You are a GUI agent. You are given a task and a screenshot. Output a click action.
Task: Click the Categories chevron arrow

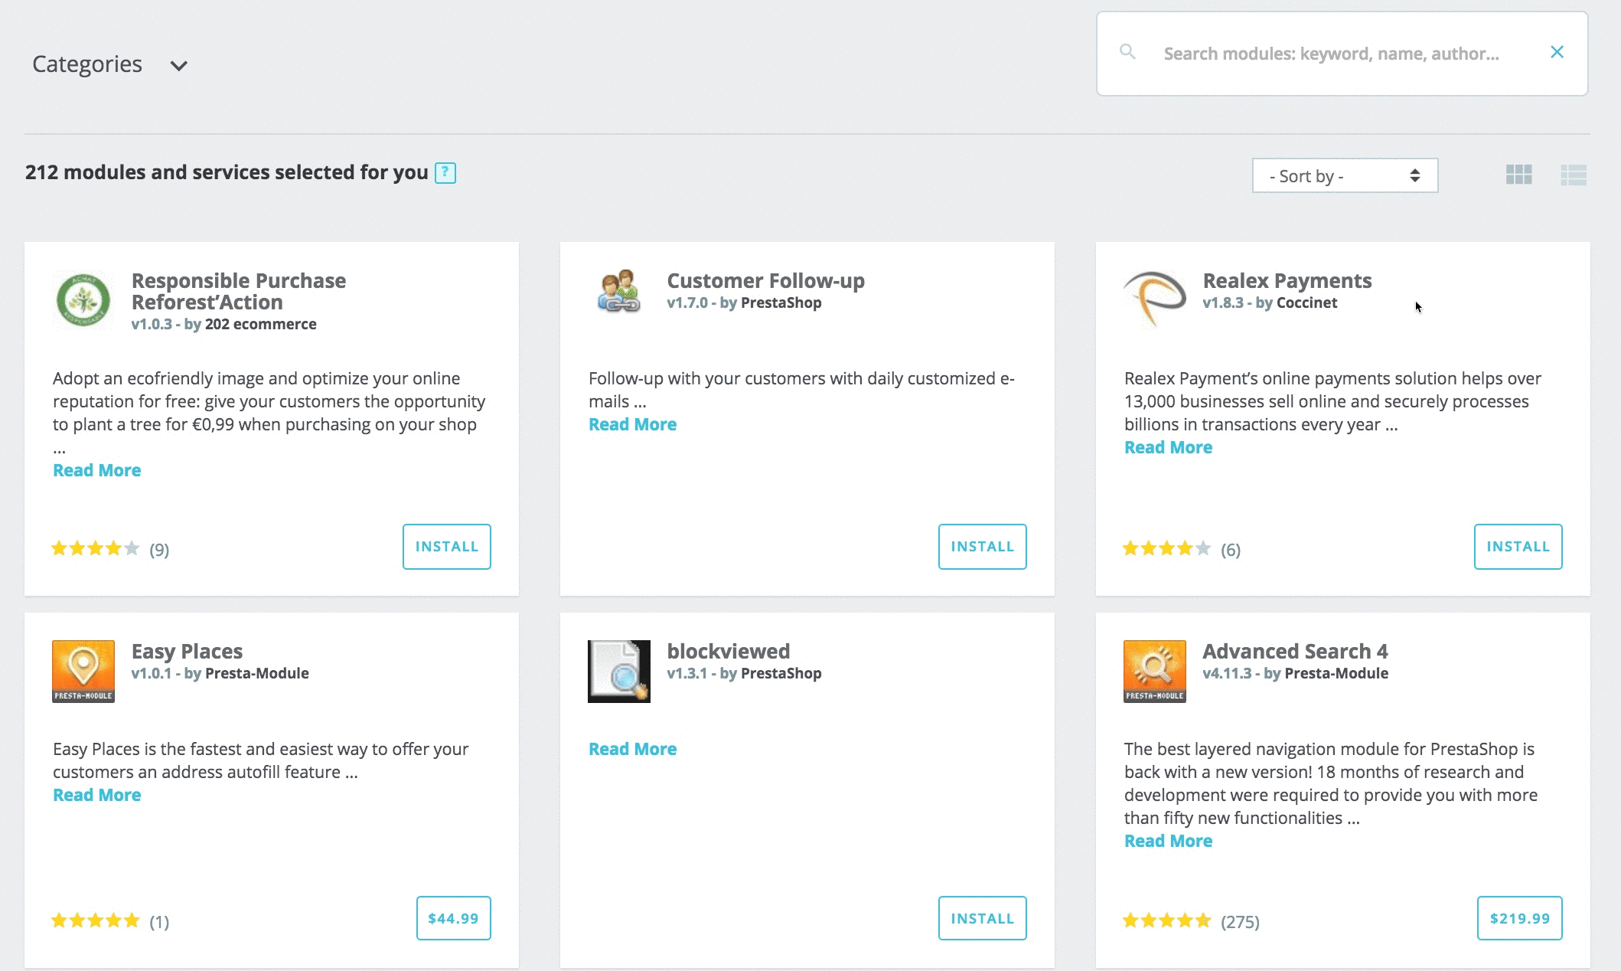pos(179,66)
